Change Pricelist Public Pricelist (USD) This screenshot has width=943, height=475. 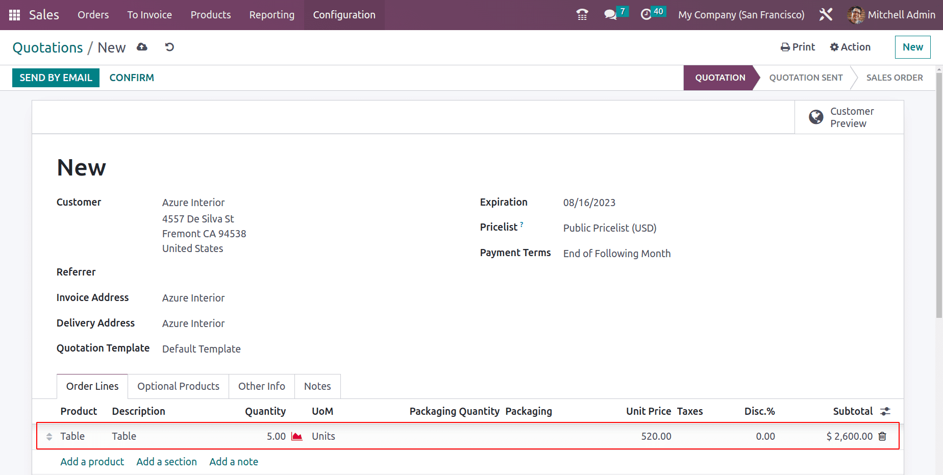(x=610, y=228)
